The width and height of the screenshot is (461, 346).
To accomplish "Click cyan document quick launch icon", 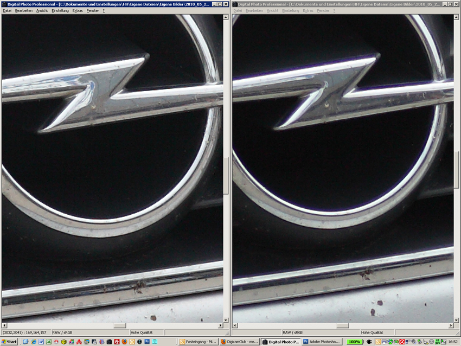I will [x=155, y=342].
